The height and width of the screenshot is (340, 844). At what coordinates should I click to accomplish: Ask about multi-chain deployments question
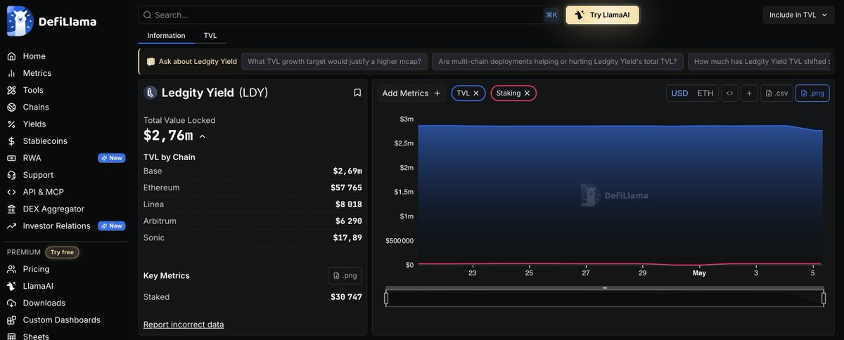[557, 61]
